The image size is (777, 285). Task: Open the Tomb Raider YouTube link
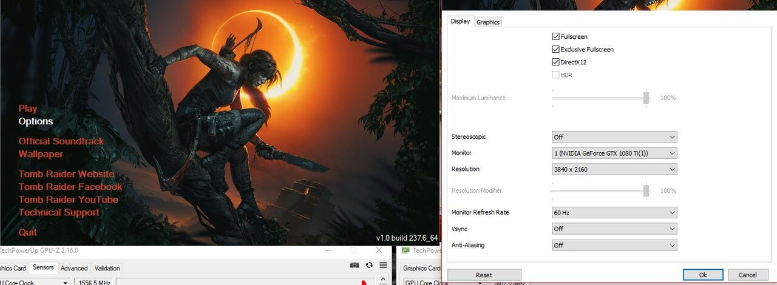68,199
